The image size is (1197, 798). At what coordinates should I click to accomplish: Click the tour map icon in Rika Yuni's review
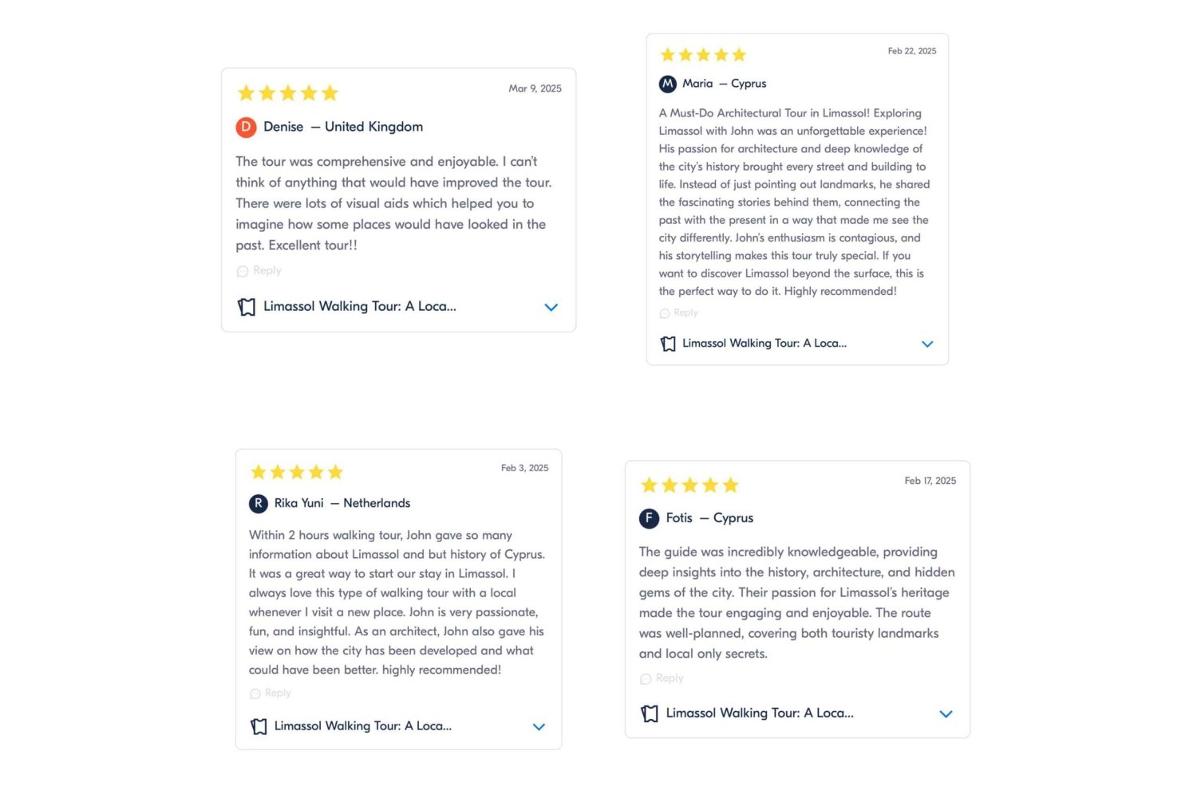(259, 726)
